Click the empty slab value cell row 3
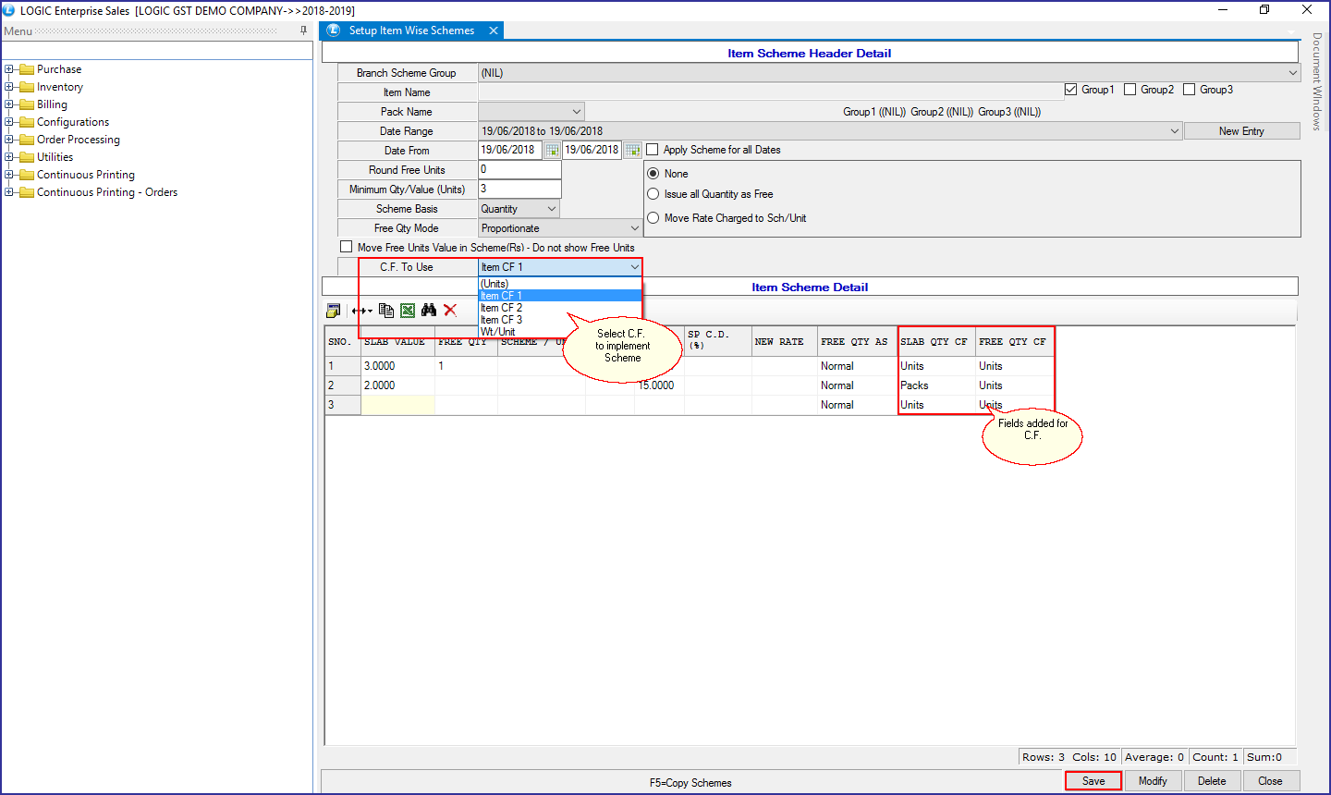Viewport: 1331px width, 795px height. coord(397,405)
